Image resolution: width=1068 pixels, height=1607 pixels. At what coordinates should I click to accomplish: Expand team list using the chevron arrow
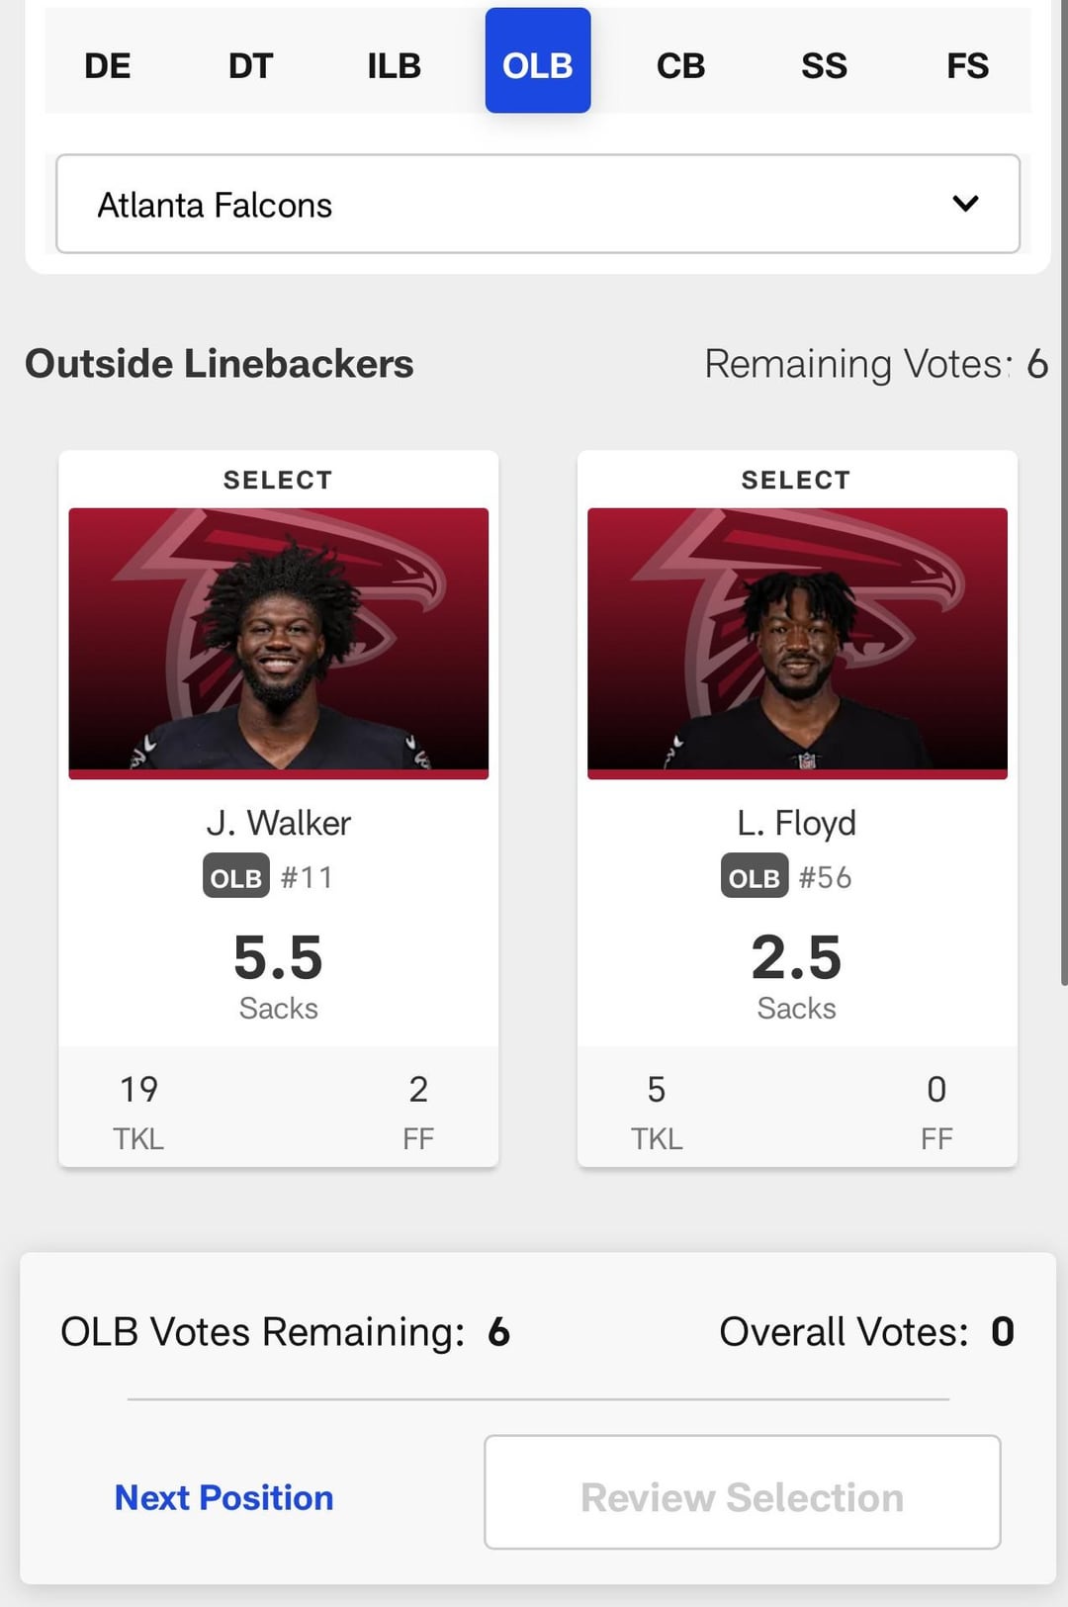point(965,204)
